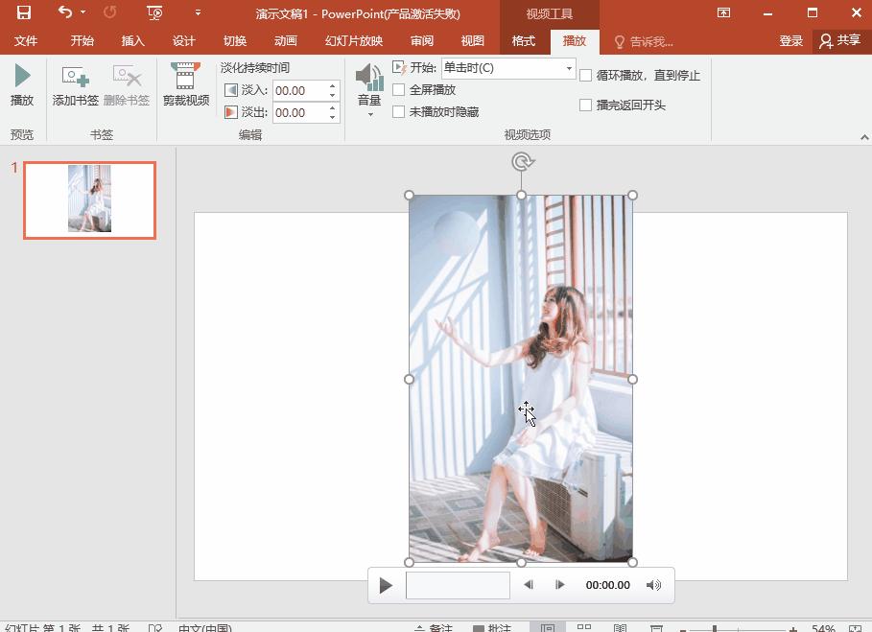Open the 开始 playback trigger dropdown

coord(572,68)
